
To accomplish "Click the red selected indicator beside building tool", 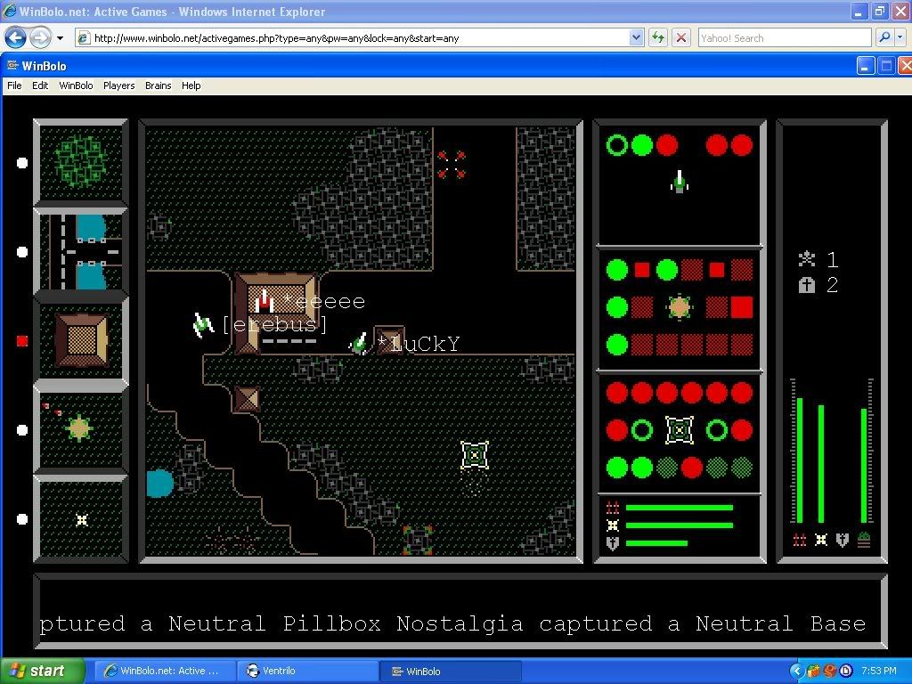I will (x=22, y=341).
